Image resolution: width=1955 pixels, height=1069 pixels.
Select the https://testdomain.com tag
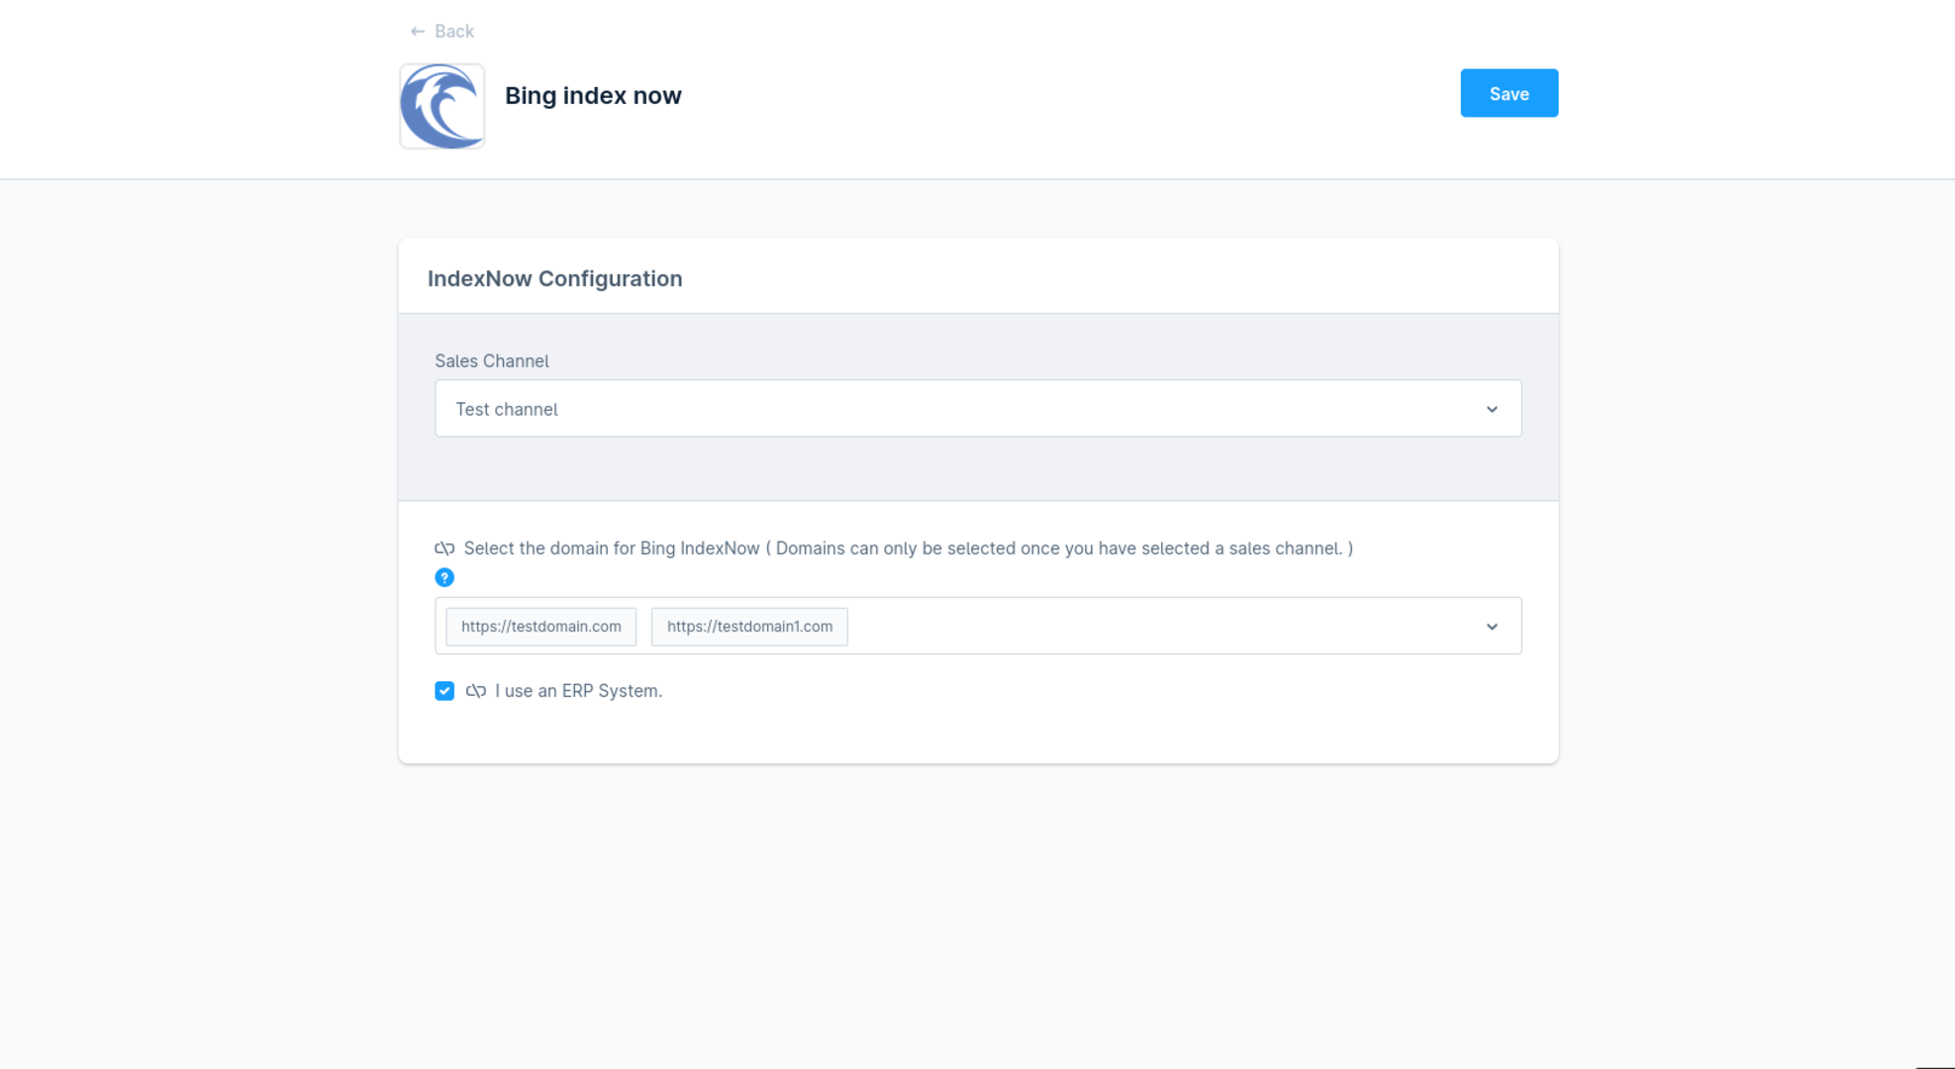[x=540, y=627]
